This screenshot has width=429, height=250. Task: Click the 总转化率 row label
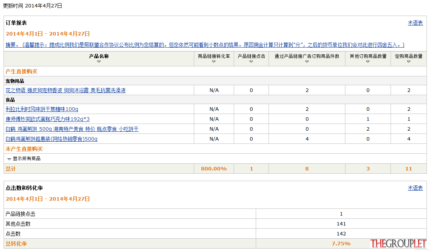(x=16, y=244)
